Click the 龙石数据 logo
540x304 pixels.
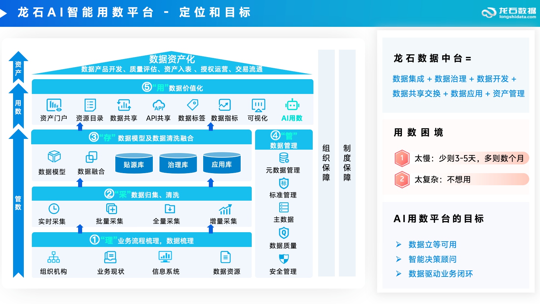(509, 13)
